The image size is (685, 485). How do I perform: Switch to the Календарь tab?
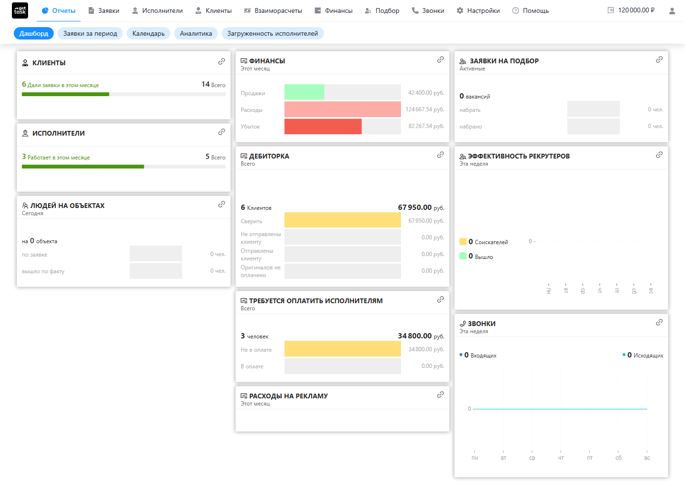(x=148, y=33)
